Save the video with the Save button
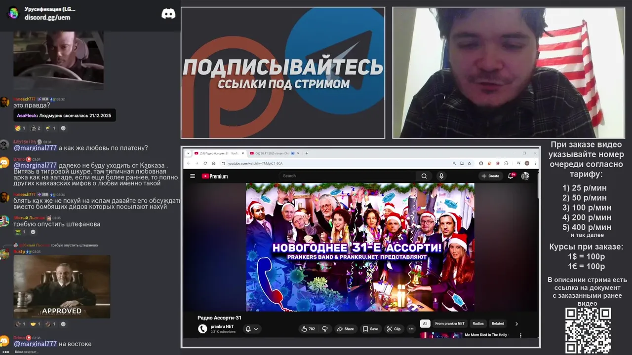 point(370,329)
